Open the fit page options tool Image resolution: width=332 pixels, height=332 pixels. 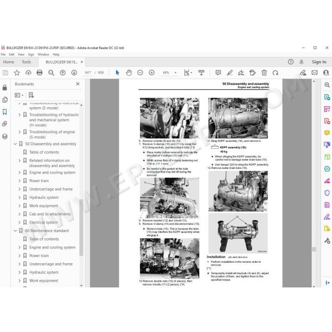(188, 73)
